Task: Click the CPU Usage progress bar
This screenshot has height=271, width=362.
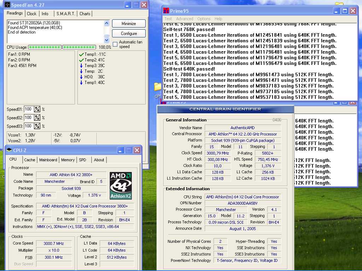Action: tap(45, 47)
